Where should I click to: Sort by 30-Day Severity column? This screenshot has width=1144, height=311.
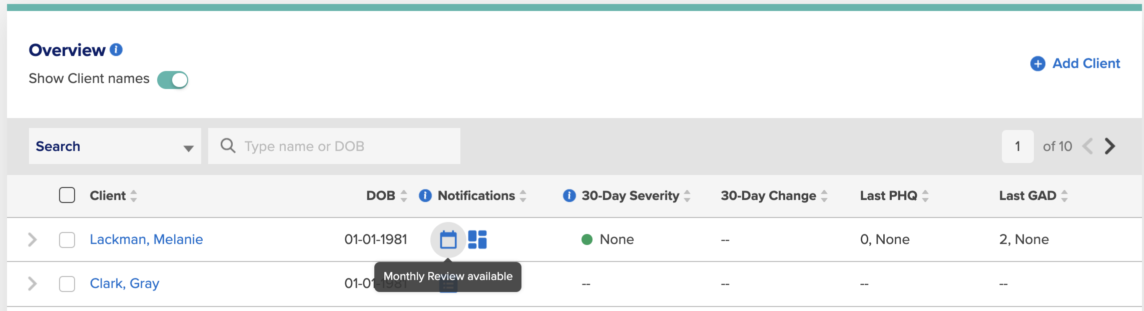[x=687, y=195]
